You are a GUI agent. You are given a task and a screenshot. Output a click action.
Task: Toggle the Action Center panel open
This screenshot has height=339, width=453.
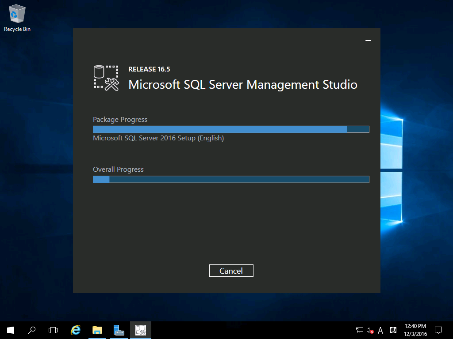pyautogui.click(x=438, y=330)
